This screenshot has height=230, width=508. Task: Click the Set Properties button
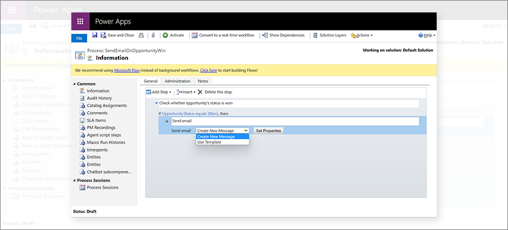pos(268,131)
